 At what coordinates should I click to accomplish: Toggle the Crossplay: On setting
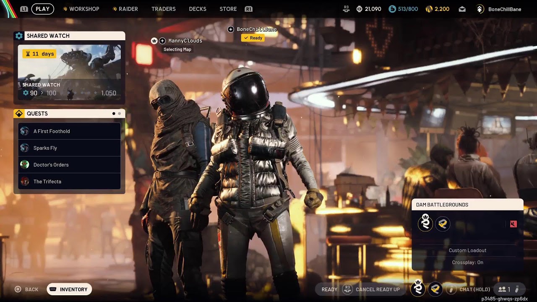pyautogui.click(x=467, y=263)
